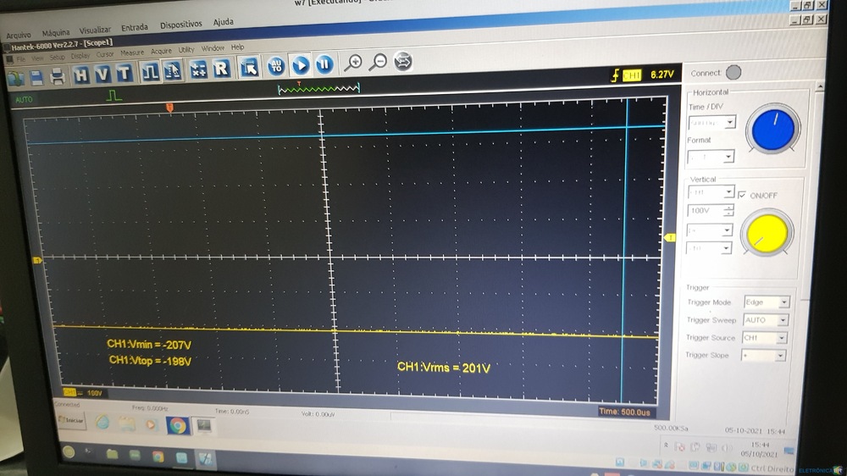Click the CH1:Vmin = -207V measurement
Image resolution: width=847 pixels, height=476 pixels.
coord(149,344)
